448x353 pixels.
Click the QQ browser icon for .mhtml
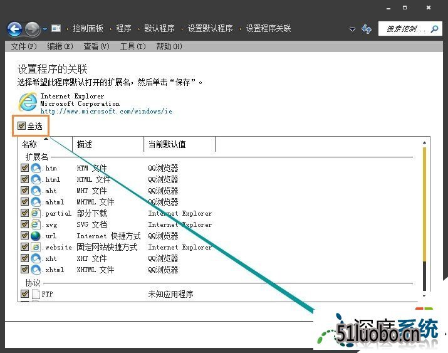click(36, 202)
